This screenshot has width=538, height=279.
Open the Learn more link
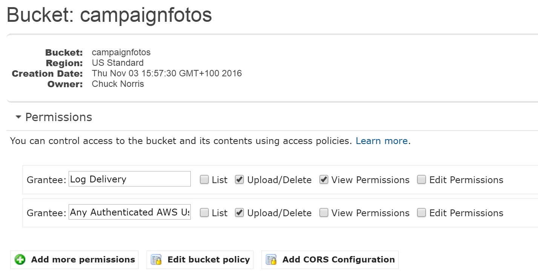382,141
